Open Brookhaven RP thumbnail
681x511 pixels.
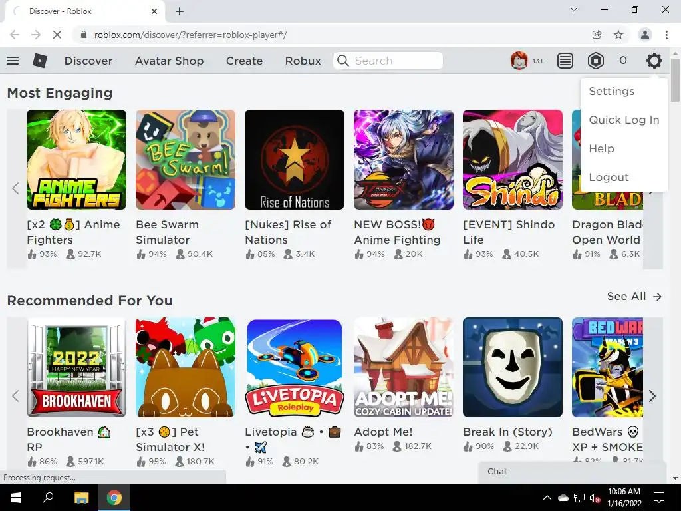tap(76, 367)
